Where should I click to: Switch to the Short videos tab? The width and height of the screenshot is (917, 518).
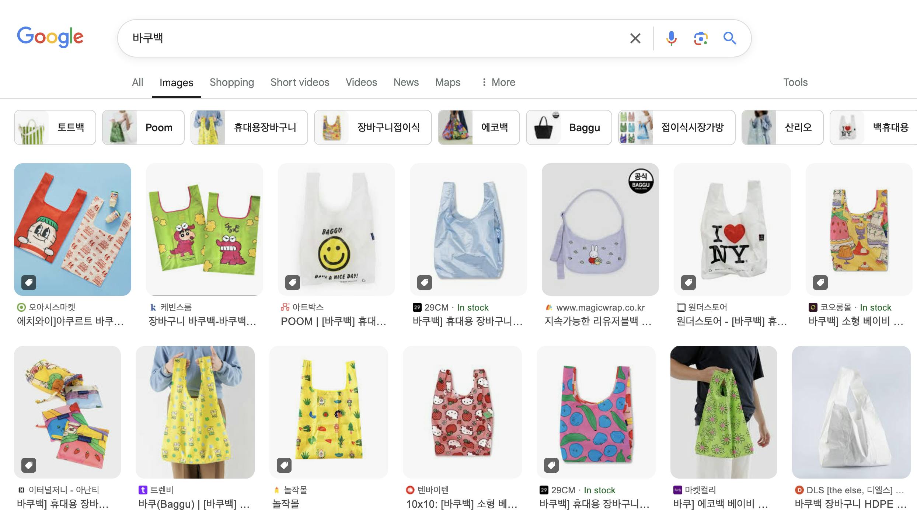(x=300, y=82)
